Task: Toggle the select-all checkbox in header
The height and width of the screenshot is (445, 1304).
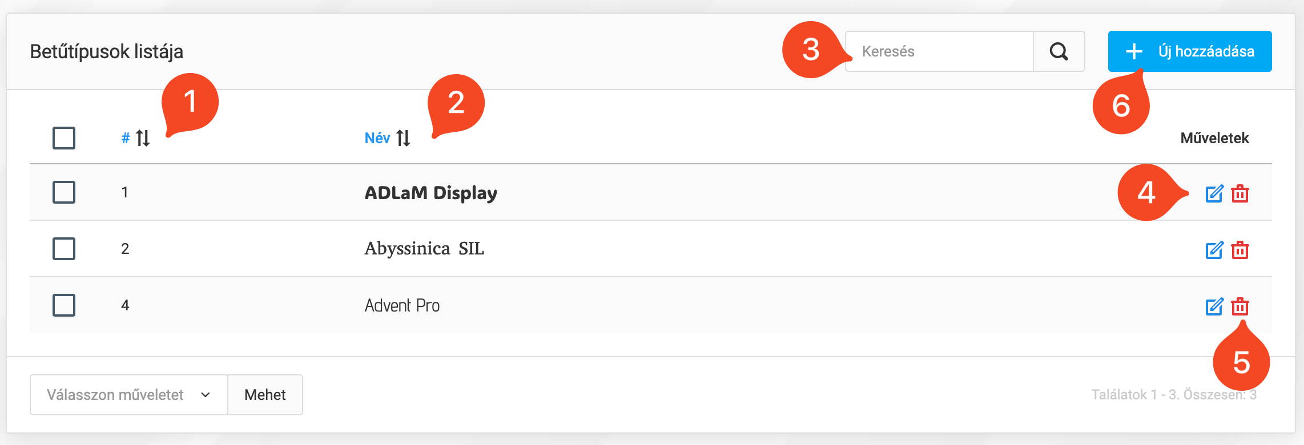Action: pyautogui.click(x=64, y=138)
